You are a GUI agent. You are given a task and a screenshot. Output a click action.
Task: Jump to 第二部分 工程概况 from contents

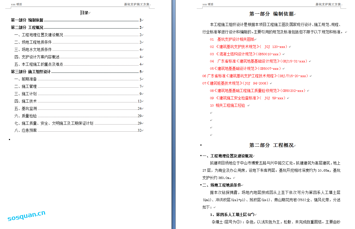pos(27,27)
